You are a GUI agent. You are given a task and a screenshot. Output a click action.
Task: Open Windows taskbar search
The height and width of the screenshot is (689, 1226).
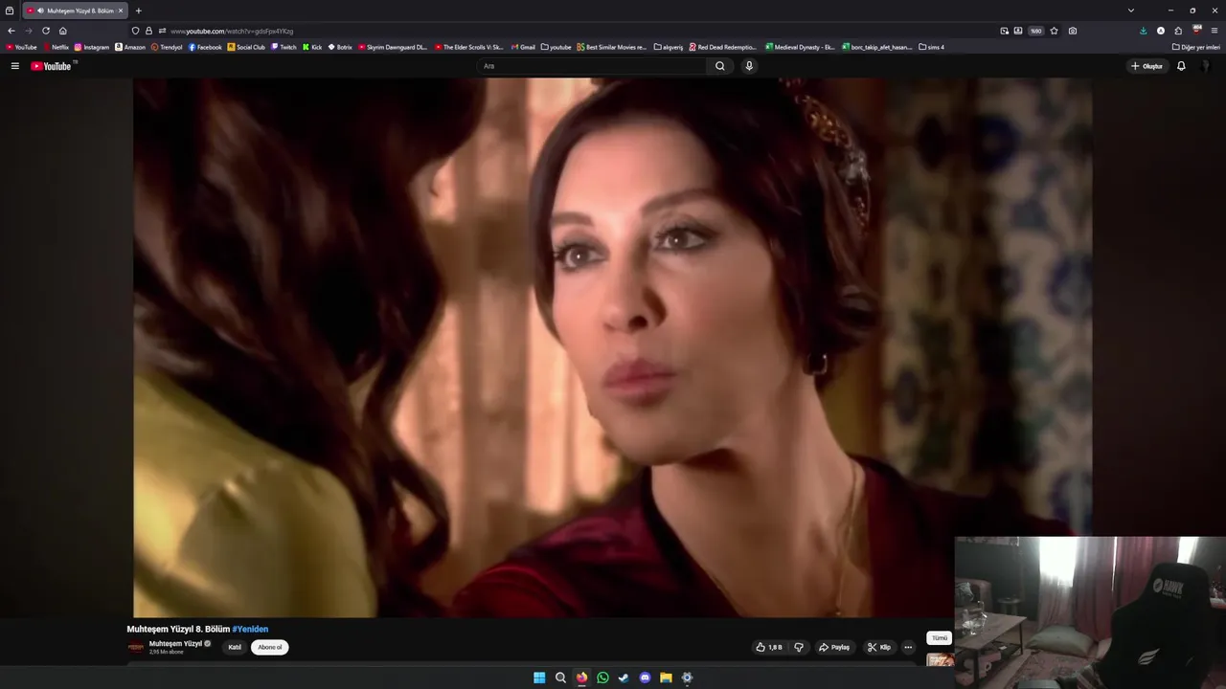560,678
